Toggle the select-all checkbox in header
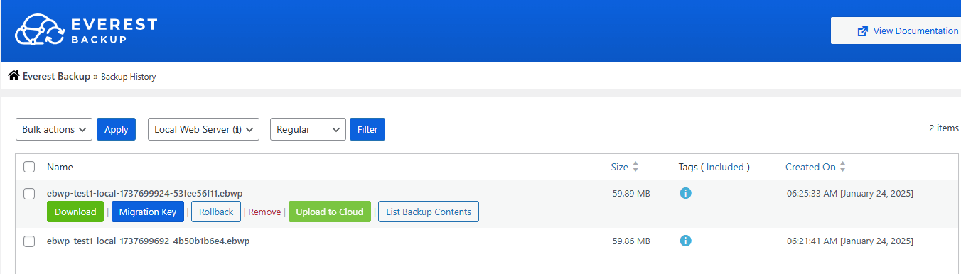Screen dimensions: 961x274 pos(29,167)
